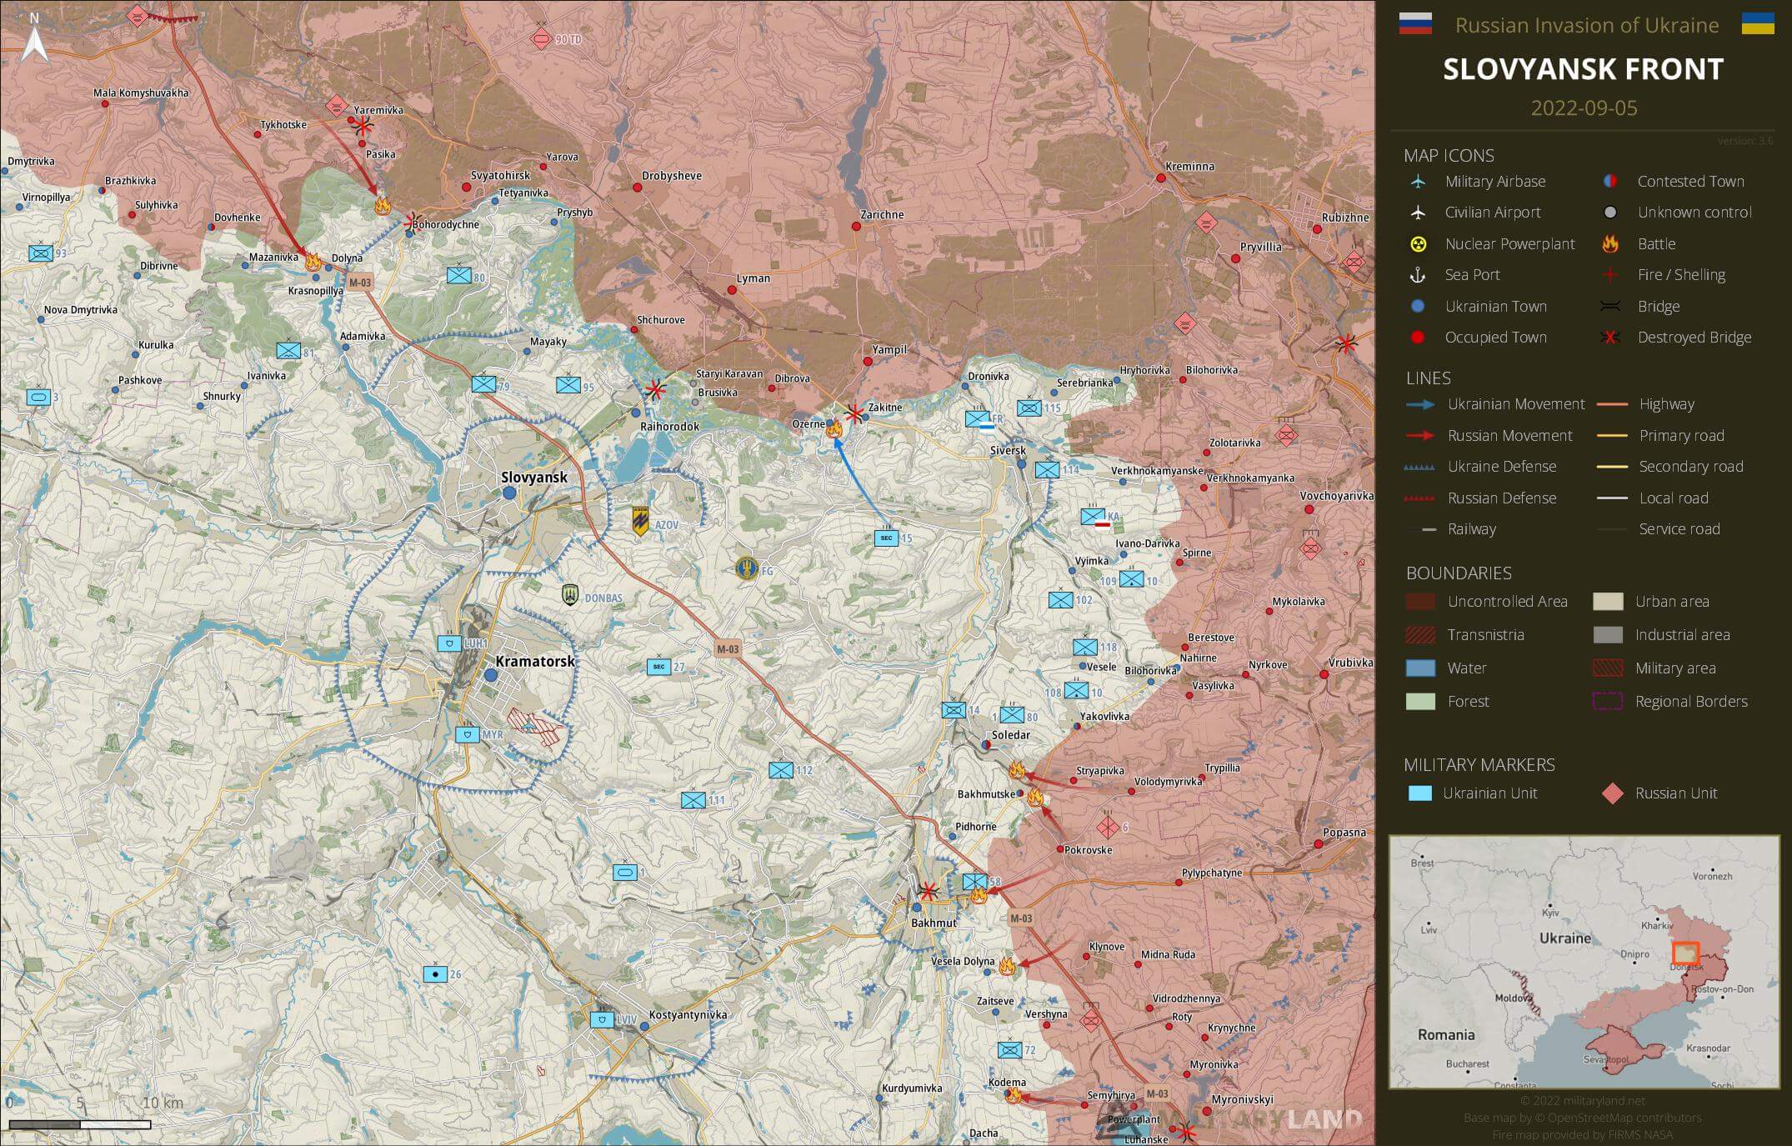Select the Regional Borders dashed swatch

point(1608,702)
